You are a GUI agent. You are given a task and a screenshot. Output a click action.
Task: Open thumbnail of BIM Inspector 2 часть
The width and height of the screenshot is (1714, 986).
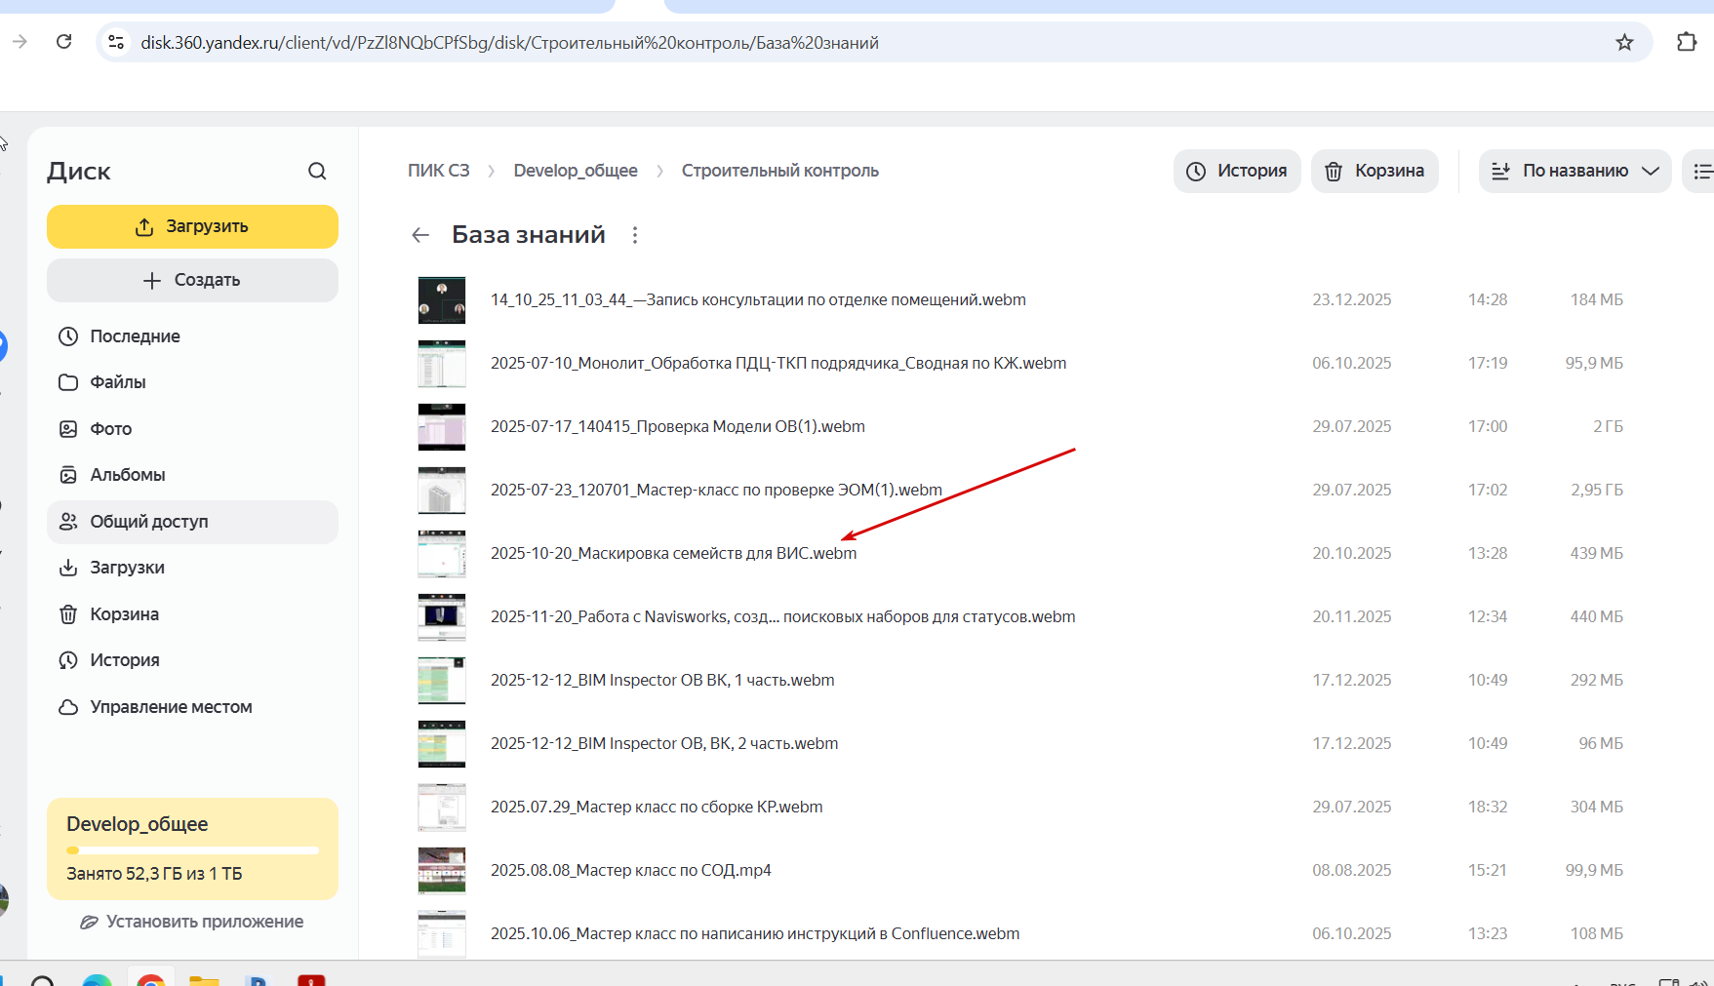[x=442, y=744]
